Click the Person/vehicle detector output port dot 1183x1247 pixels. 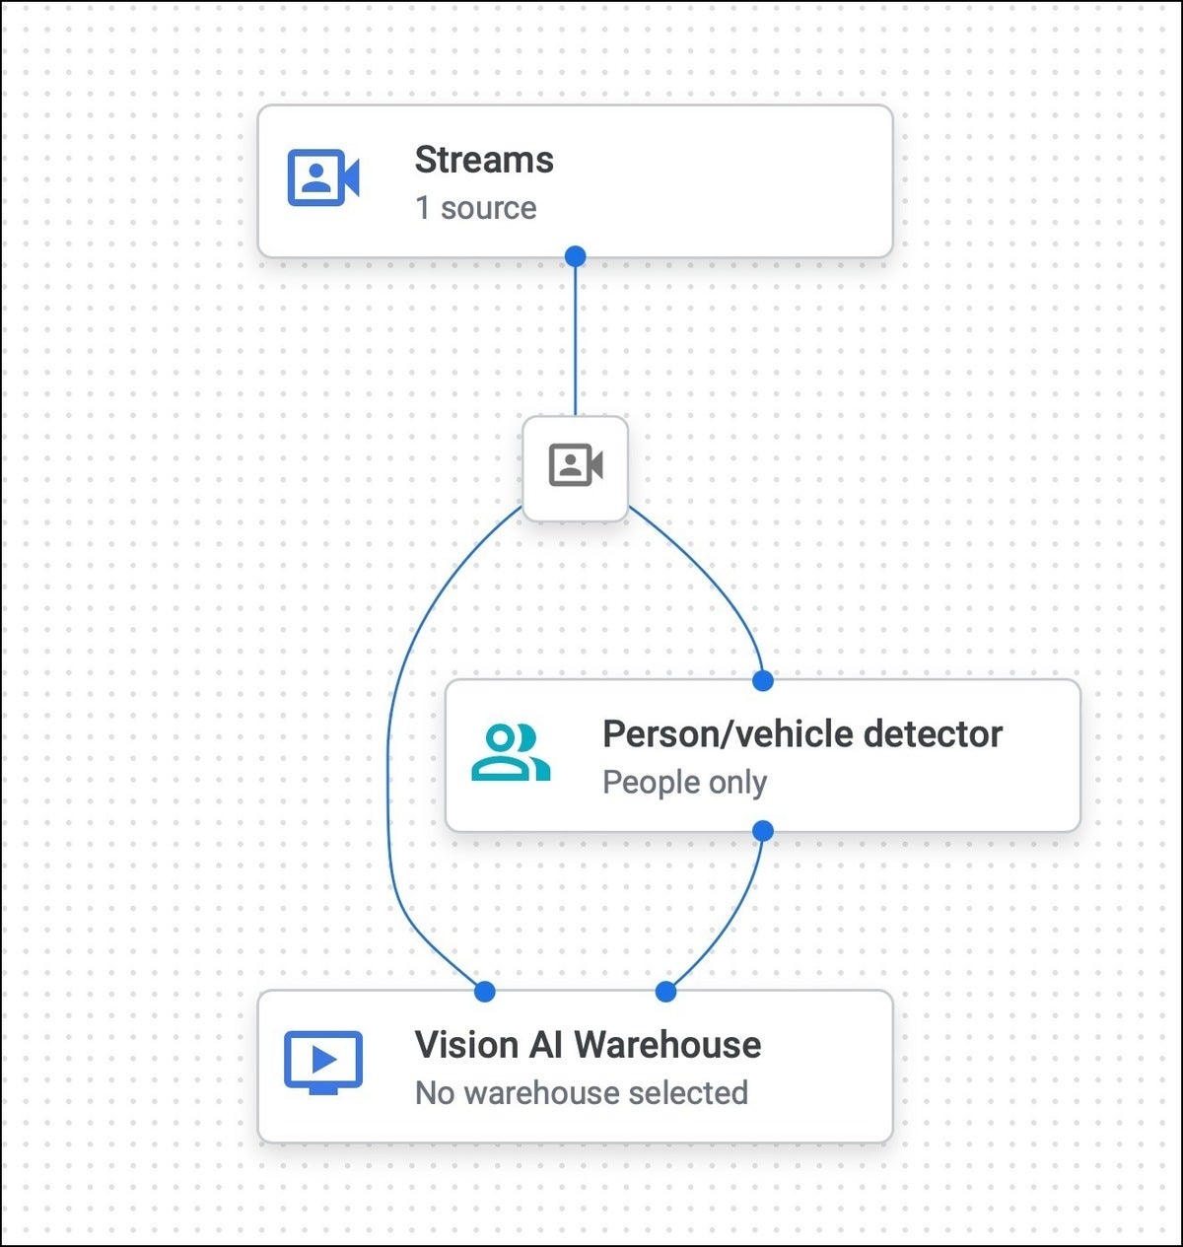pyautogui.click(x=763, y=831)
